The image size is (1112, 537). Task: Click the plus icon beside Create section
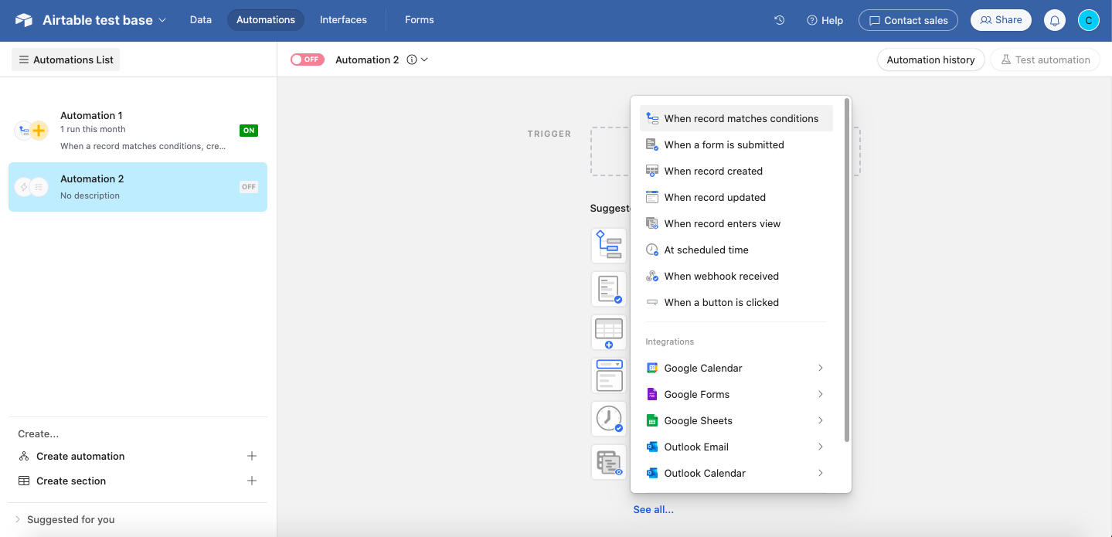tap(251, 481)
